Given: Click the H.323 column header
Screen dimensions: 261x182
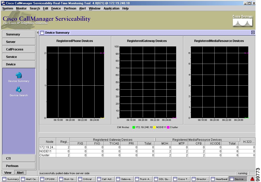Looking at the screenshot, I should (x=247, y=142).
